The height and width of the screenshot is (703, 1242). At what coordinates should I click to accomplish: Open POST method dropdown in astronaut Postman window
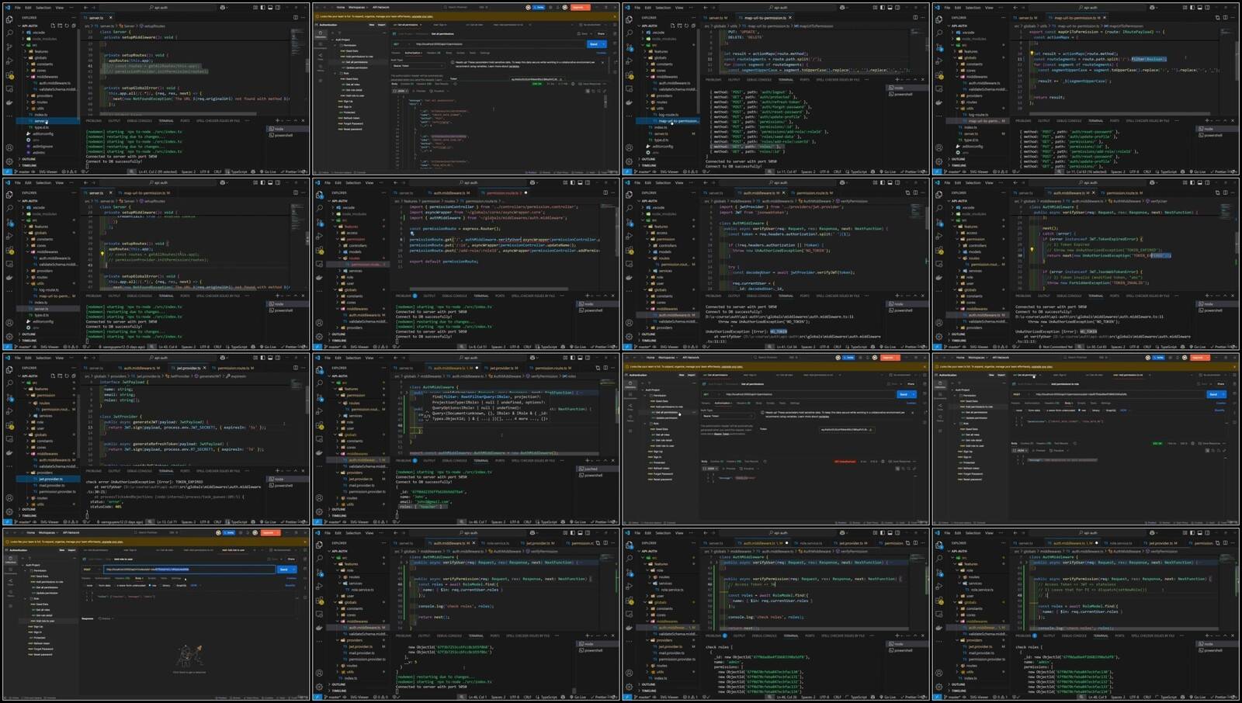(x=92, y=570)
